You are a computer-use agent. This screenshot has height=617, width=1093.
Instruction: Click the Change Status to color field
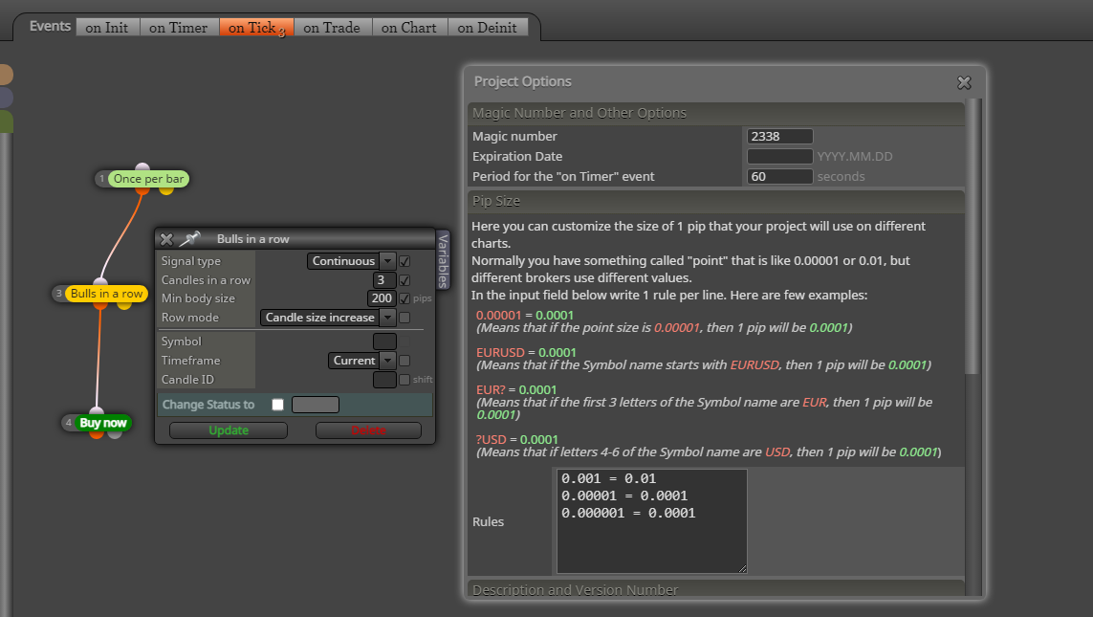click(315, 405)
